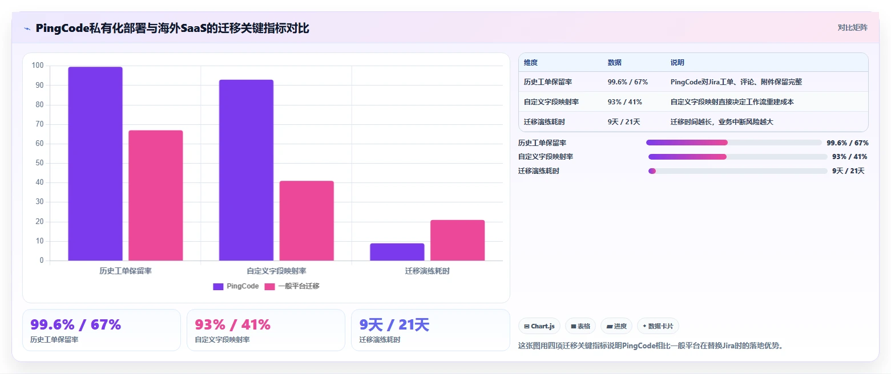This screenshot has width=891, height=374.
Task: Click the pink bar for 历史工单保留率
Action: click(x=156, y=196)
